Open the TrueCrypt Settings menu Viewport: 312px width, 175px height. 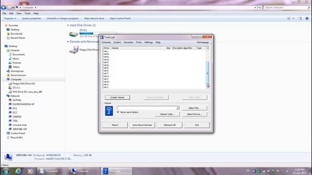[148, 42]
